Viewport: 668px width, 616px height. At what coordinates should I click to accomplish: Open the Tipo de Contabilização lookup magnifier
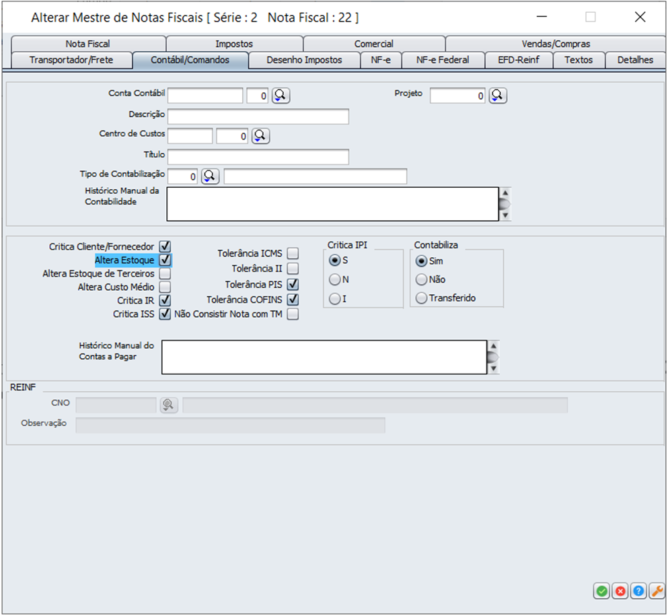(x=211, y=176)
